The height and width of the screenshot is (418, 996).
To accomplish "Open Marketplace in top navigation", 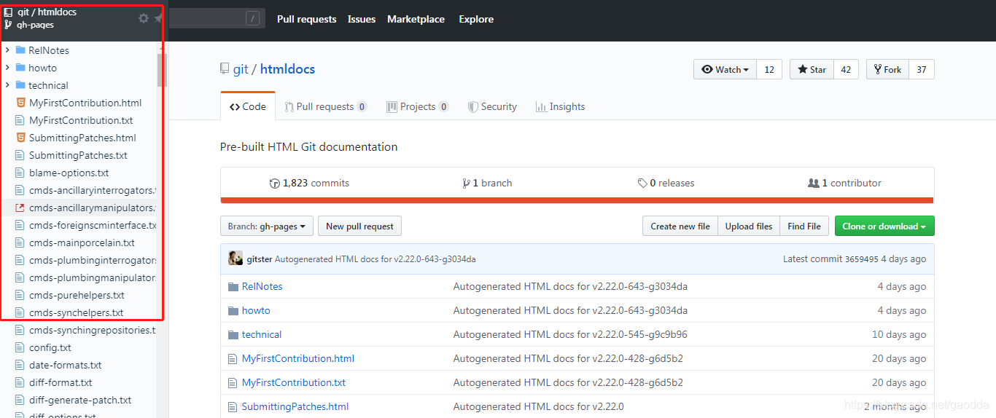I will click(x=416, y=19).
